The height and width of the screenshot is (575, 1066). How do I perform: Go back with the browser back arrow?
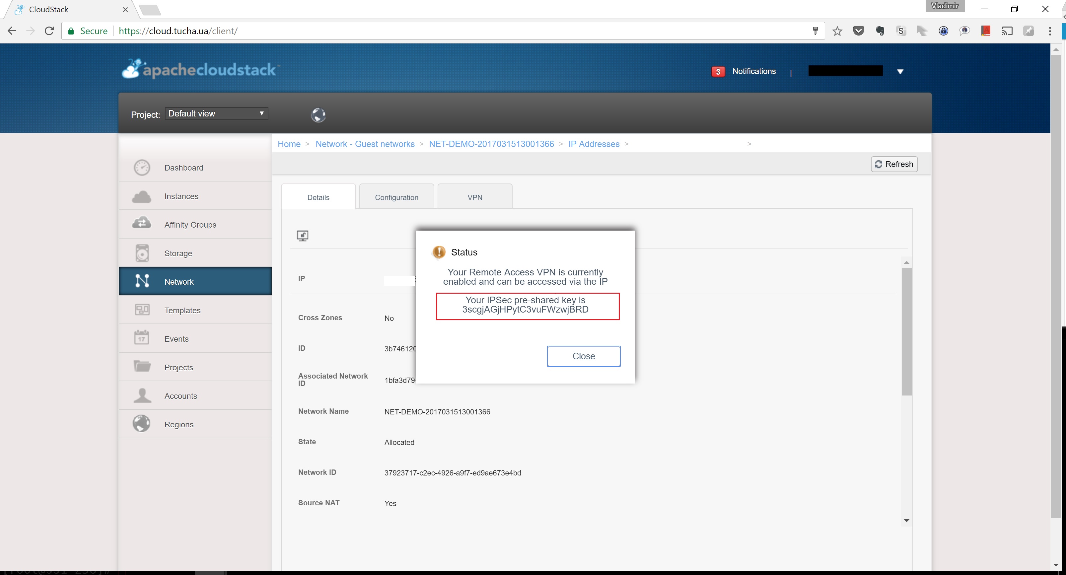tap(12, 31)
